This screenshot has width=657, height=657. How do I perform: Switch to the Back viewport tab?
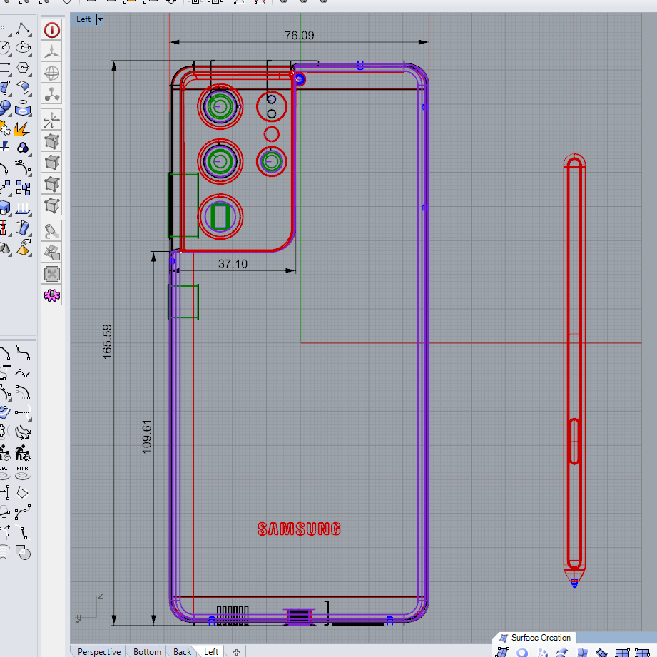point(183,651)
